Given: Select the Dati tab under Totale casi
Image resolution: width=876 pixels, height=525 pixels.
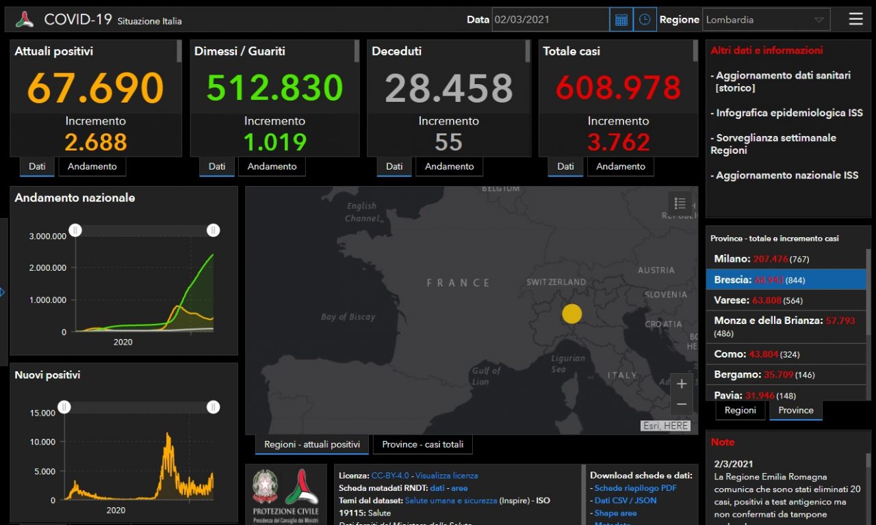Looking at the screenshot, I should pos(565,166).
